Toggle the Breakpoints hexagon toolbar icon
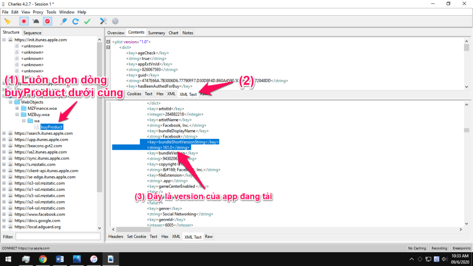The image size is (473, 266). click(48, 21)
